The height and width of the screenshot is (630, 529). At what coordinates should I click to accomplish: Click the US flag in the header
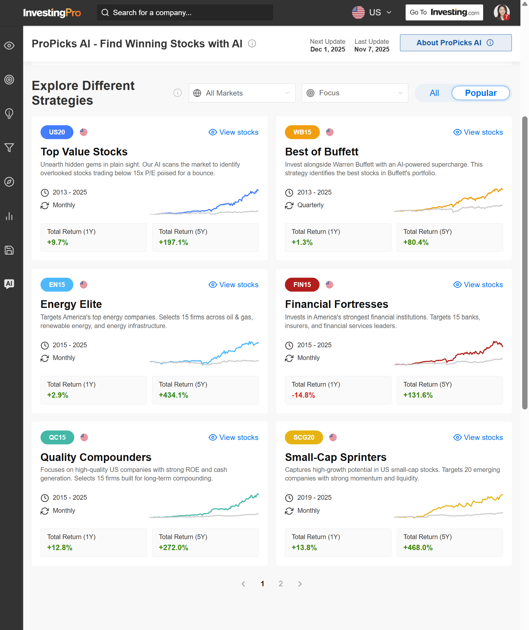(x=358, y=13)
